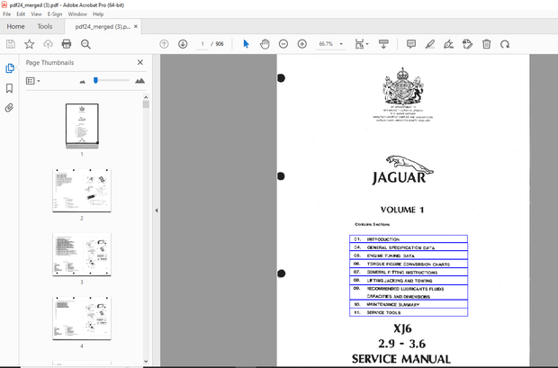Add a comment note

(x=411, y=44)
